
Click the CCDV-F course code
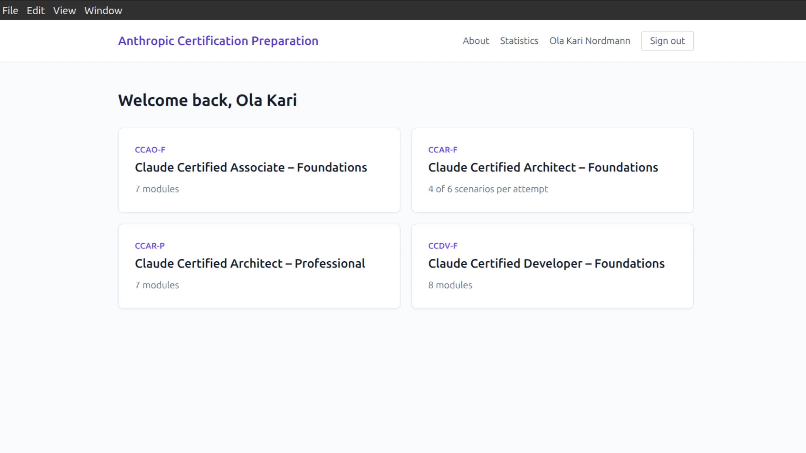(x=443, y=246)
